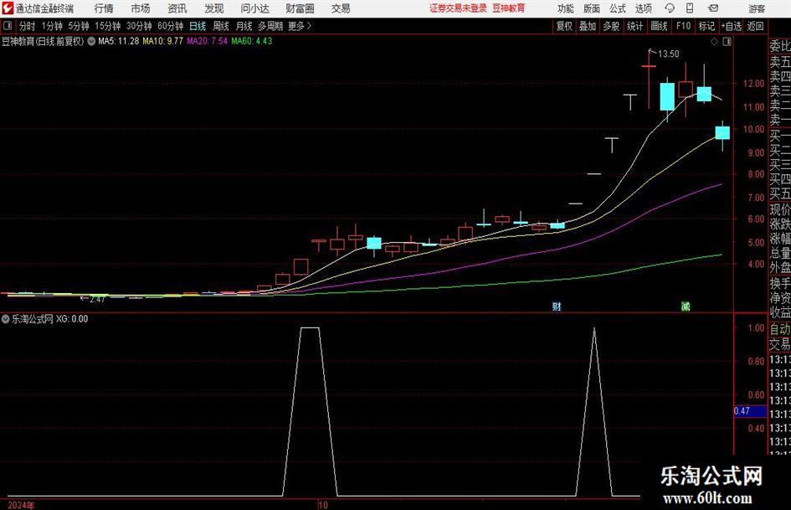Click the 复权 toolbar button
The image size is (791, 510).
(x=564, y=26)
